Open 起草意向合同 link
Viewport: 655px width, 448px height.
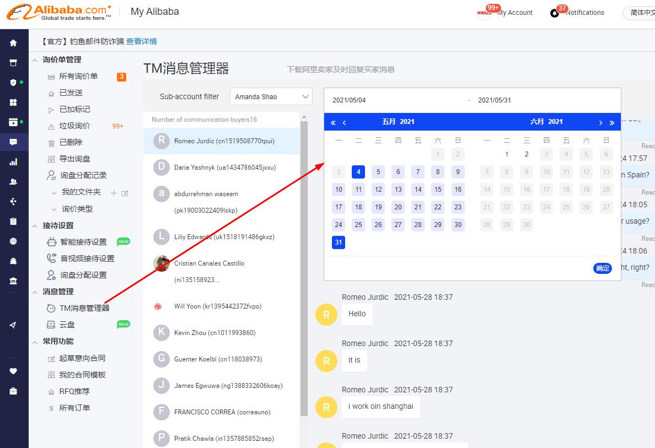tap(82, 358)
